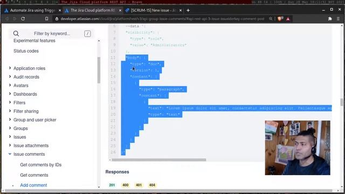Close the Automate Jira using Triggers tab
The image size is (345, 194).
click(60, 10)
